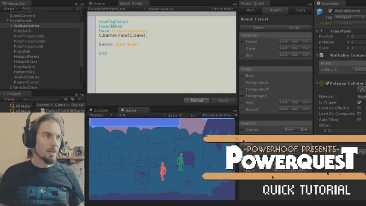Toggle the Used By Composite checkbox
The height and width of the screenshot is (206, 366).
point(359,114)
